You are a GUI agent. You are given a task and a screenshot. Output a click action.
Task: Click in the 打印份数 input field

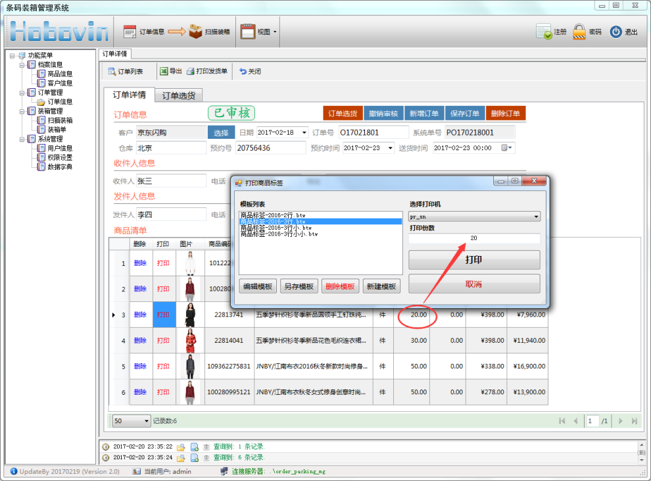tap(473, 238)
